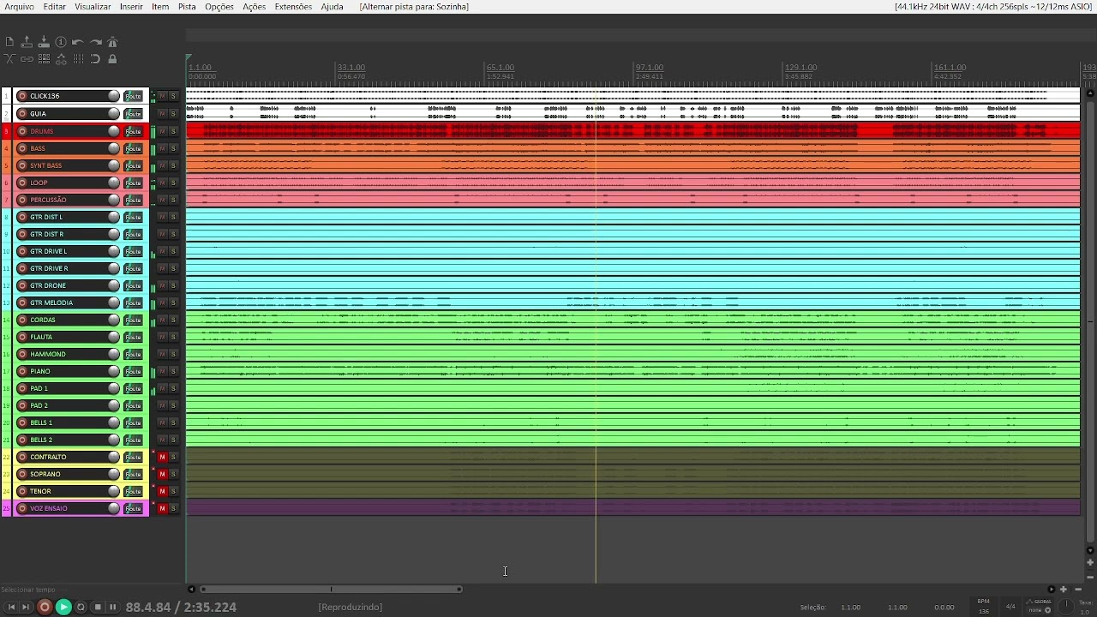Click horizontal zoom in plus button
Screen dimensions: 1097x617
(x=1064, y=589)
